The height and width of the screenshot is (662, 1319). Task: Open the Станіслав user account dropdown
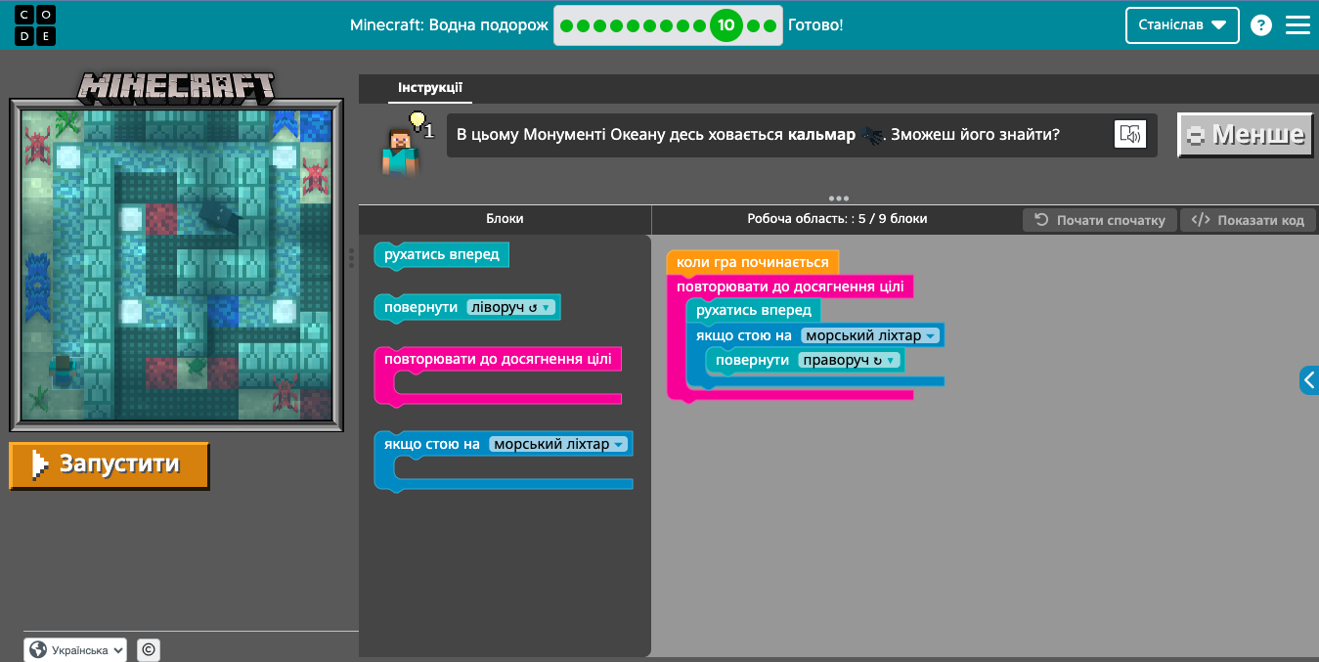1182,25
